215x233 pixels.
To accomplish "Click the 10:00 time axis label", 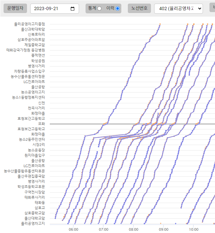I will (x=194, y=229).
